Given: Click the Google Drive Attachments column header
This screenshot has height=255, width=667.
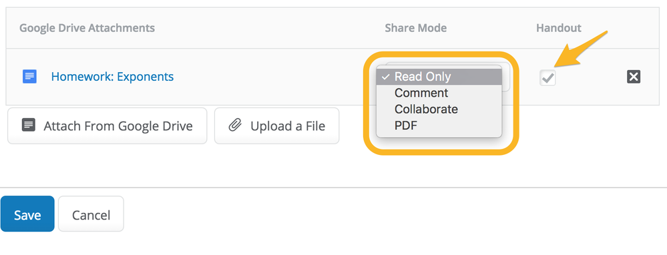Looking at the screenshot, I should click(87, 28).
